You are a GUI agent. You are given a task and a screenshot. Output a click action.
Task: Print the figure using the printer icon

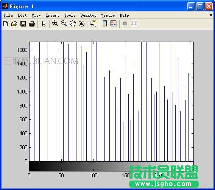(x=32, y=24)
